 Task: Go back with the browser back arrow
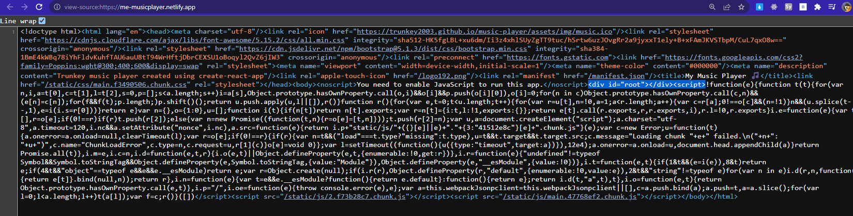(10, 7)
